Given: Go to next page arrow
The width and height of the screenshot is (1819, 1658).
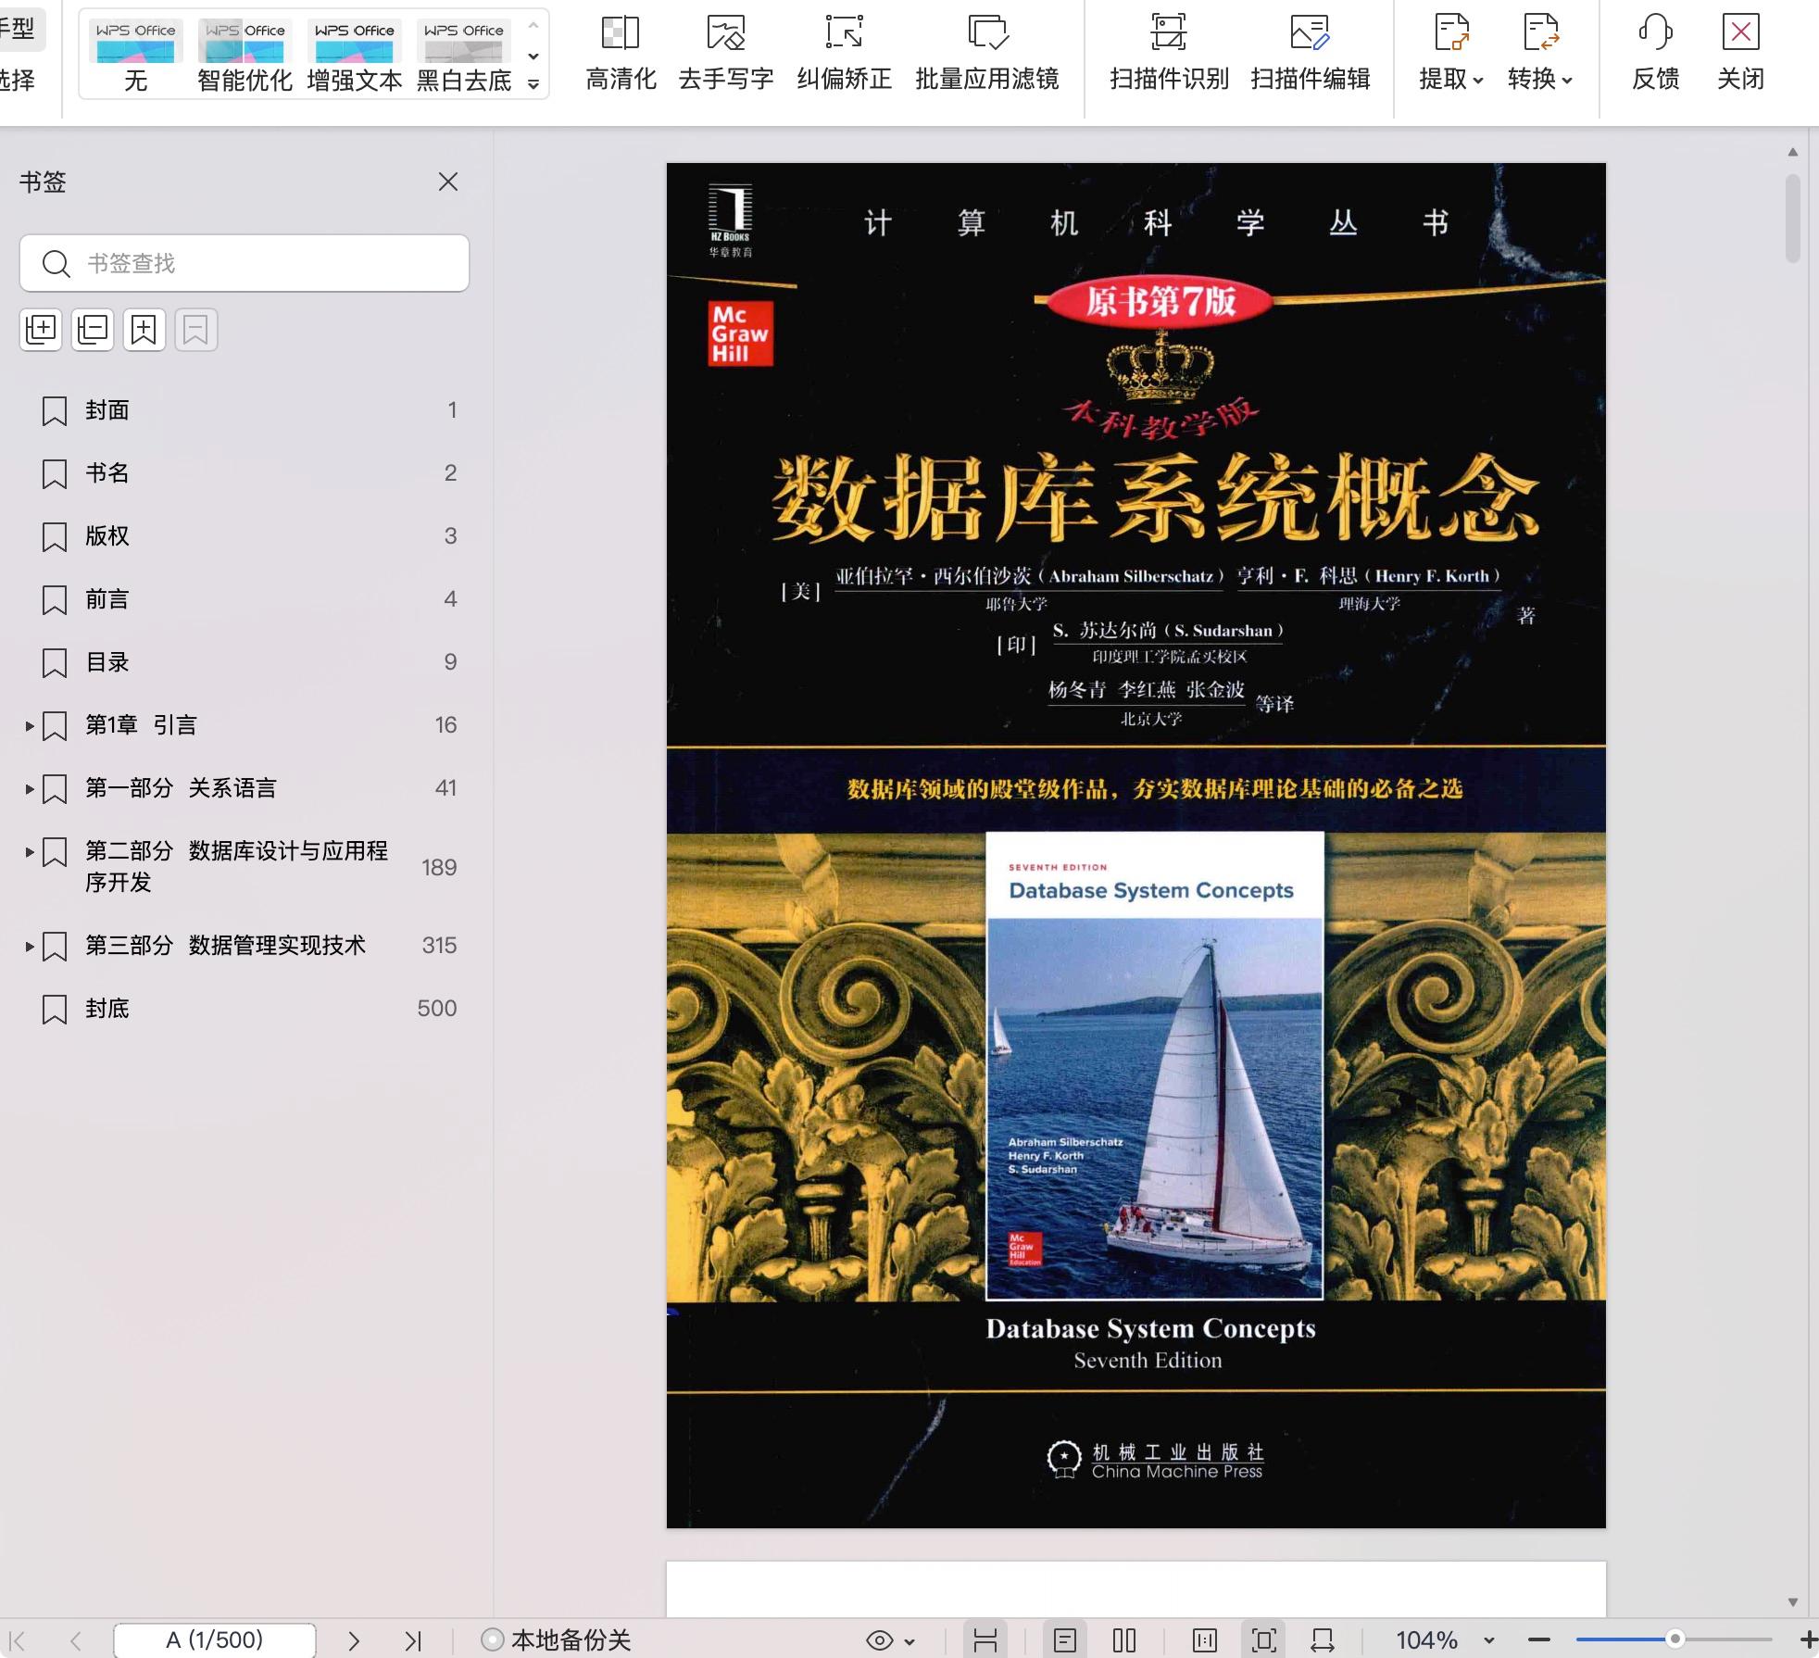Looking at the screenshot, I should click(354, 1640).
